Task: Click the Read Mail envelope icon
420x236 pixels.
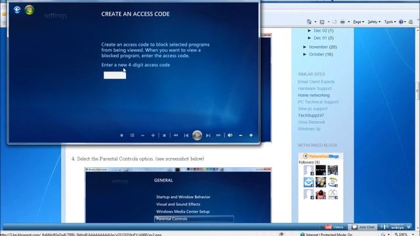Action: point(334,22)
